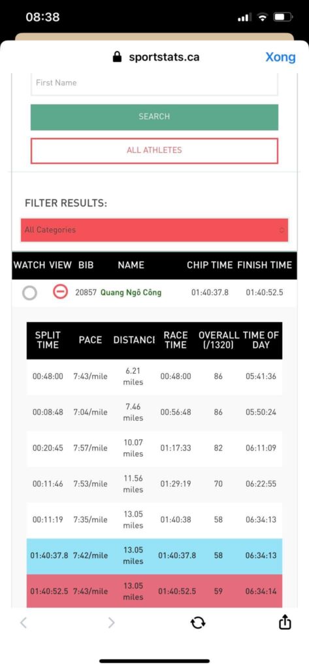Screen dimensions: 309x669
Task: Open Quang Ngô Công athlete link
Action: pos(131,293)
